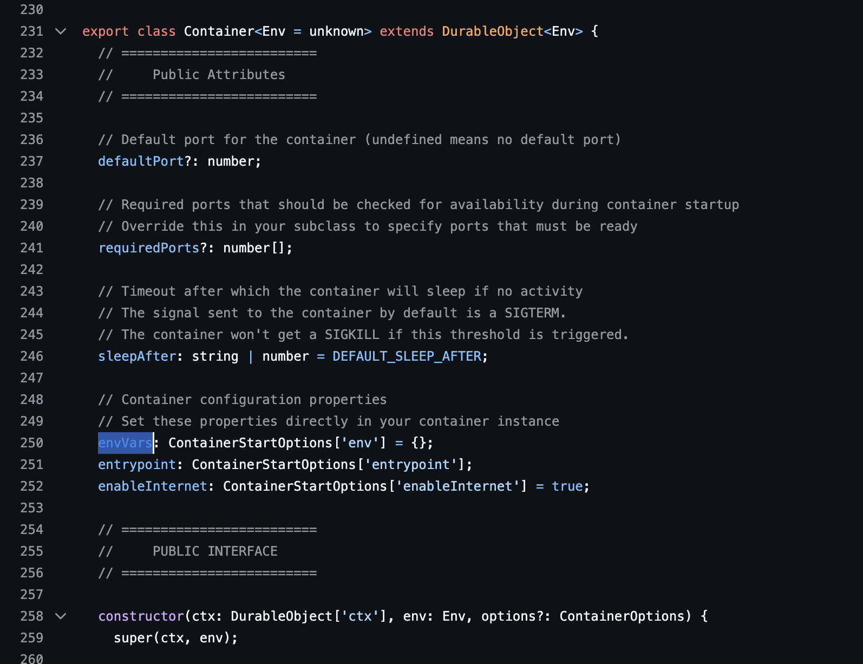Click the Container class name
The width and height of the screenshot is (863, 664).
coord(219,31)
